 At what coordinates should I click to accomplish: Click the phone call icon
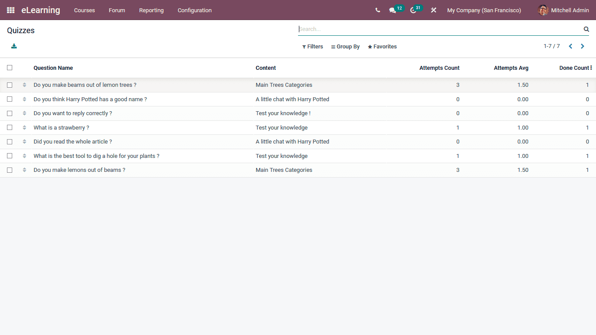click(x=377, y=10)
